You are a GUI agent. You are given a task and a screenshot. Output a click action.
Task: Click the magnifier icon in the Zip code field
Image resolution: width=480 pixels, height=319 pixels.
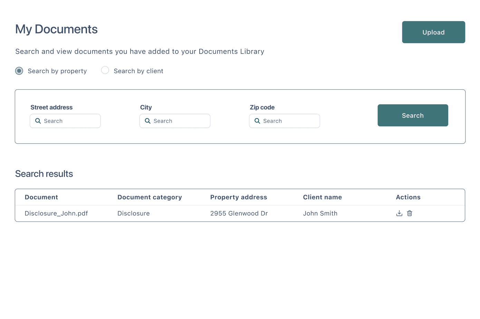pos(257,121)
